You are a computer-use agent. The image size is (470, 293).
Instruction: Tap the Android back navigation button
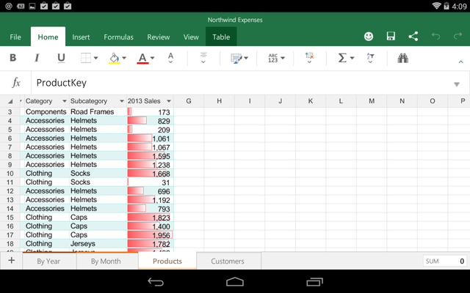[x=156, y=281]
